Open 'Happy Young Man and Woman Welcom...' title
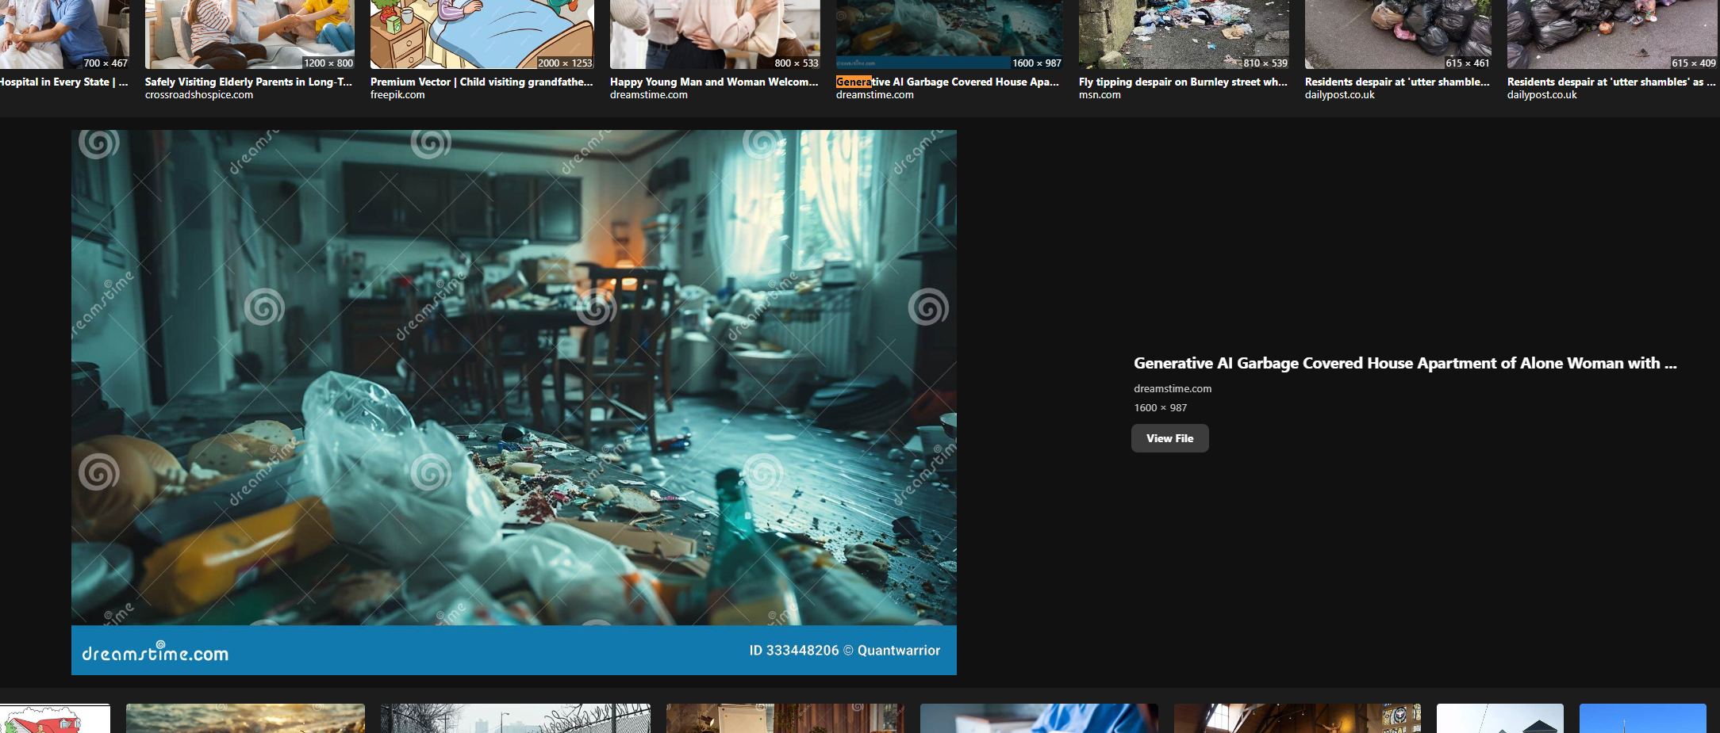Screen dimensions: 1720x733 tap(714, 82)
